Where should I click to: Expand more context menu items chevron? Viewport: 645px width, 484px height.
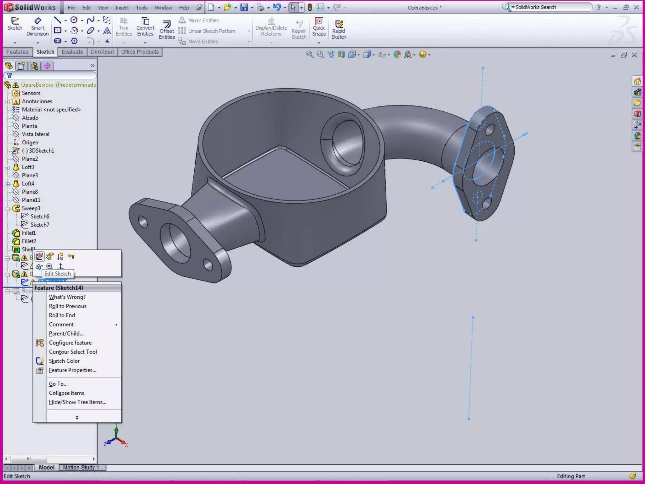coord(77,418)
